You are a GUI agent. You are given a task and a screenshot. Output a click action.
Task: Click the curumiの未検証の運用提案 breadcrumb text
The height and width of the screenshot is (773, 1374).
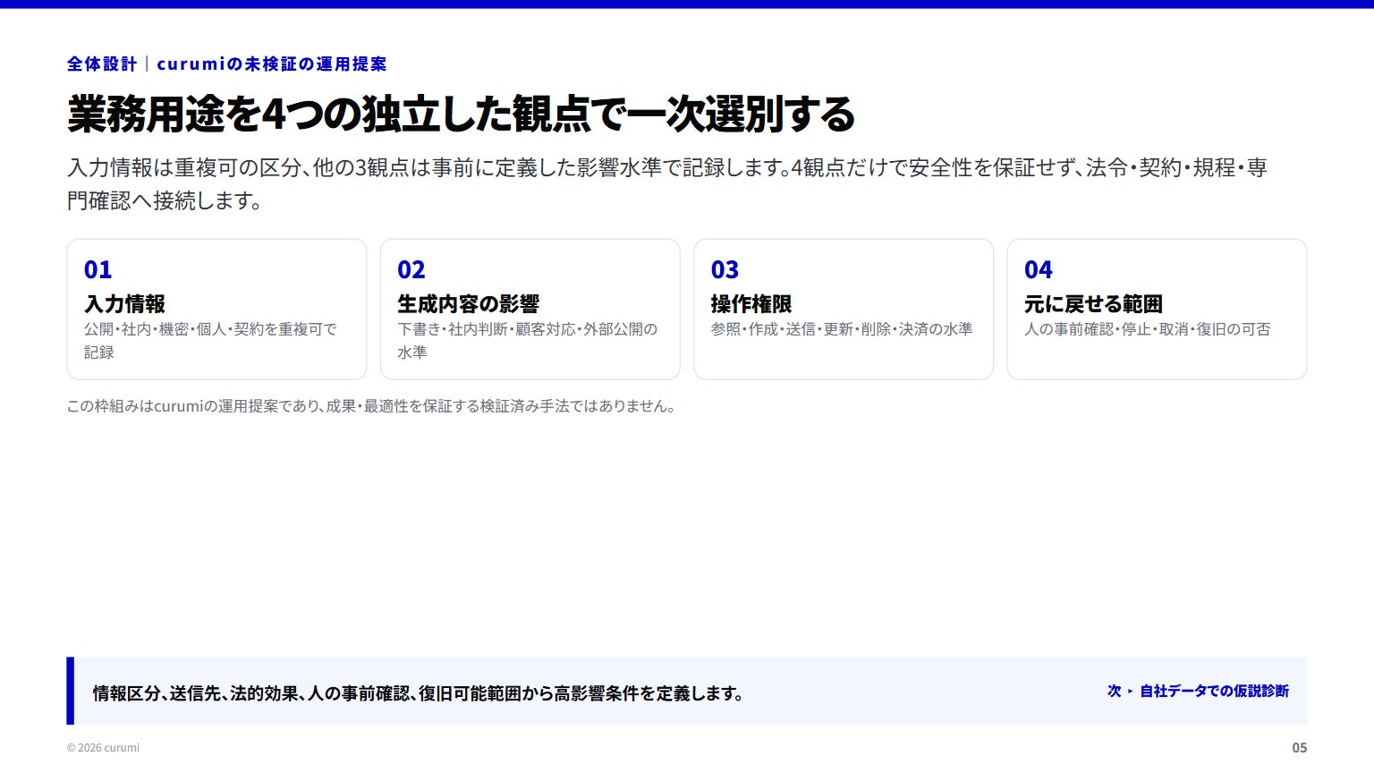[x=272, y=64]
